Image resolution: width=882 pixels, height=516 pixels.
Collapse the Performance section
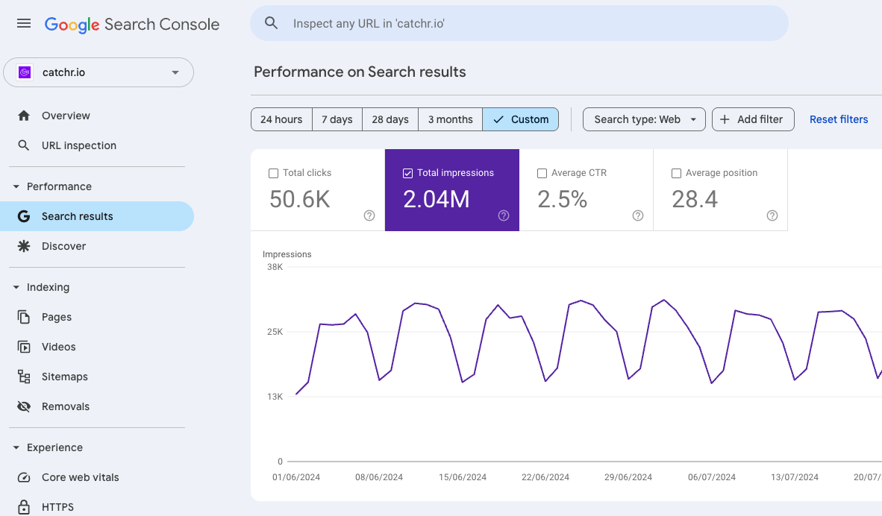16,186
